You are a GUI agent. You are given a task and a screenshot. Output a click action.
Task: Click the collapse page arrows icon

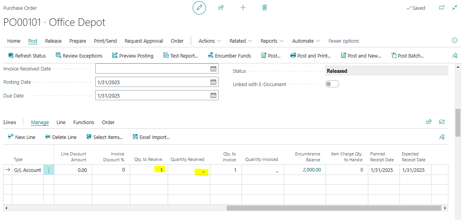455,8
